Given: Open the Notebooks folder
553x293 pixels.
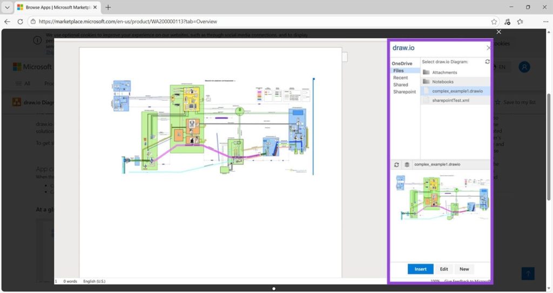Looking at the screenshot, I should point(442,82).
